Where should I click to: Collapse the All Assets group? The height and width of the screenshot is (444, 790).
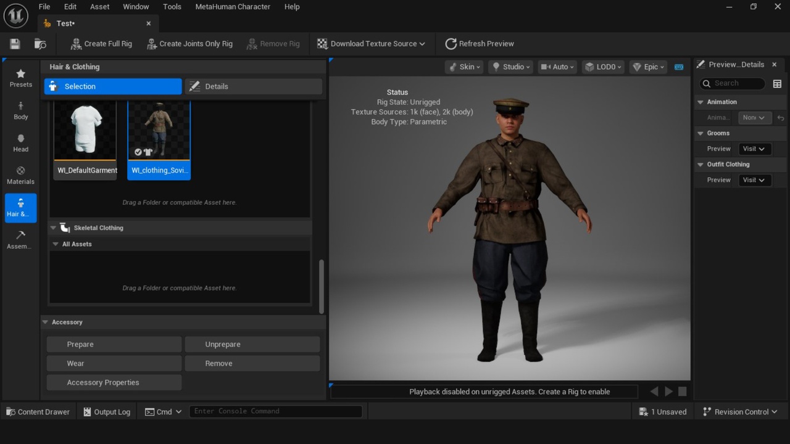pyautogui.click(x=56, y=244)
